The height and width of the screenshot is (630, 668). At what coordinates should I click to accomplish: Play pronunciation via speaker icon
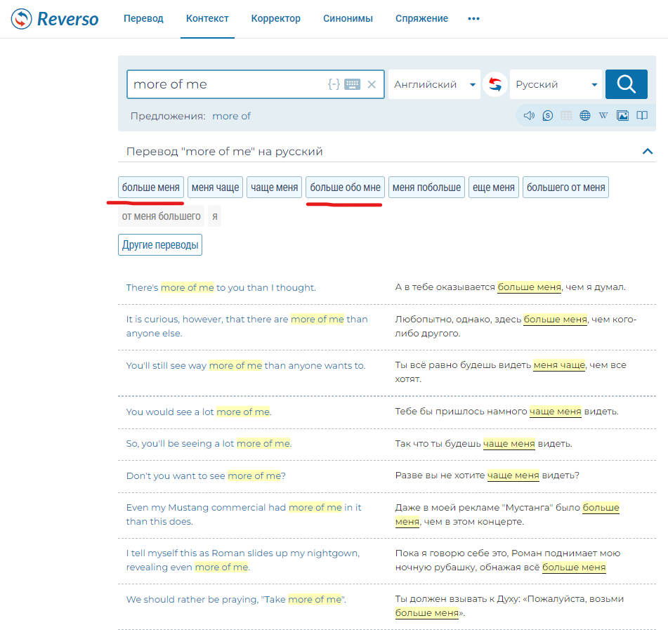pos(529,115)
